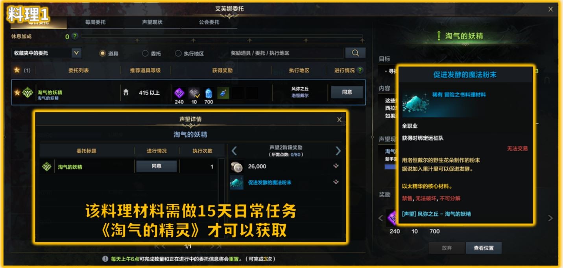Select the 执行地区 radio button
The height and width of the screenshot is (268, 563).
click(x=178, y=53)
